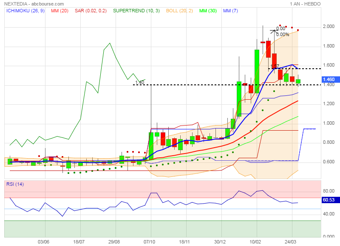Click the 1 AN - HEBDO period label
The width and height of the screenshot is (340, 246).
point(305,4)
